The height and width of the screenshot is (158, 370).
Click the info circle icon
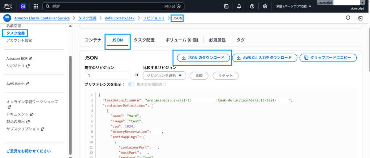(x=348, y=18)
